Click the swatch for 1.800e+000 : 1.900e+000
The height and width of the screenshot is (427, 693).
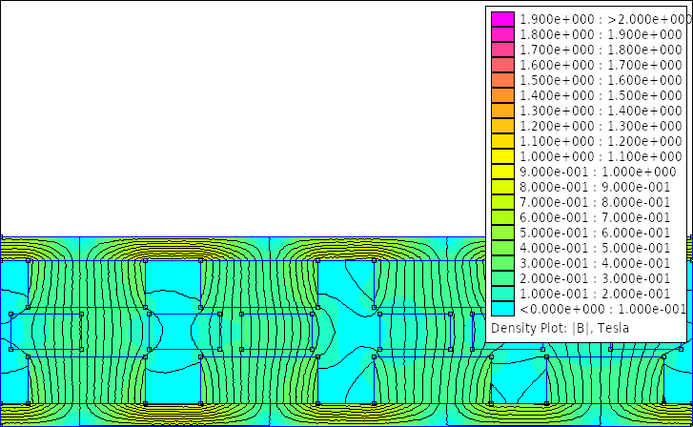(x=502, y=34)
